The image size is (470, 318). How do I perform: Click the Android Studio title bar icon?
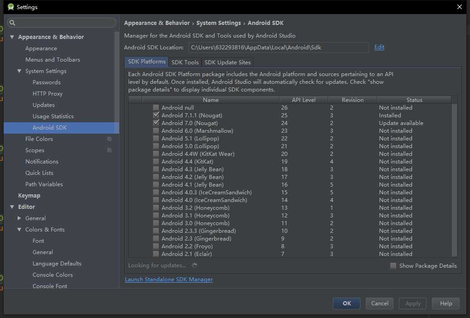(x=10, y=7)
